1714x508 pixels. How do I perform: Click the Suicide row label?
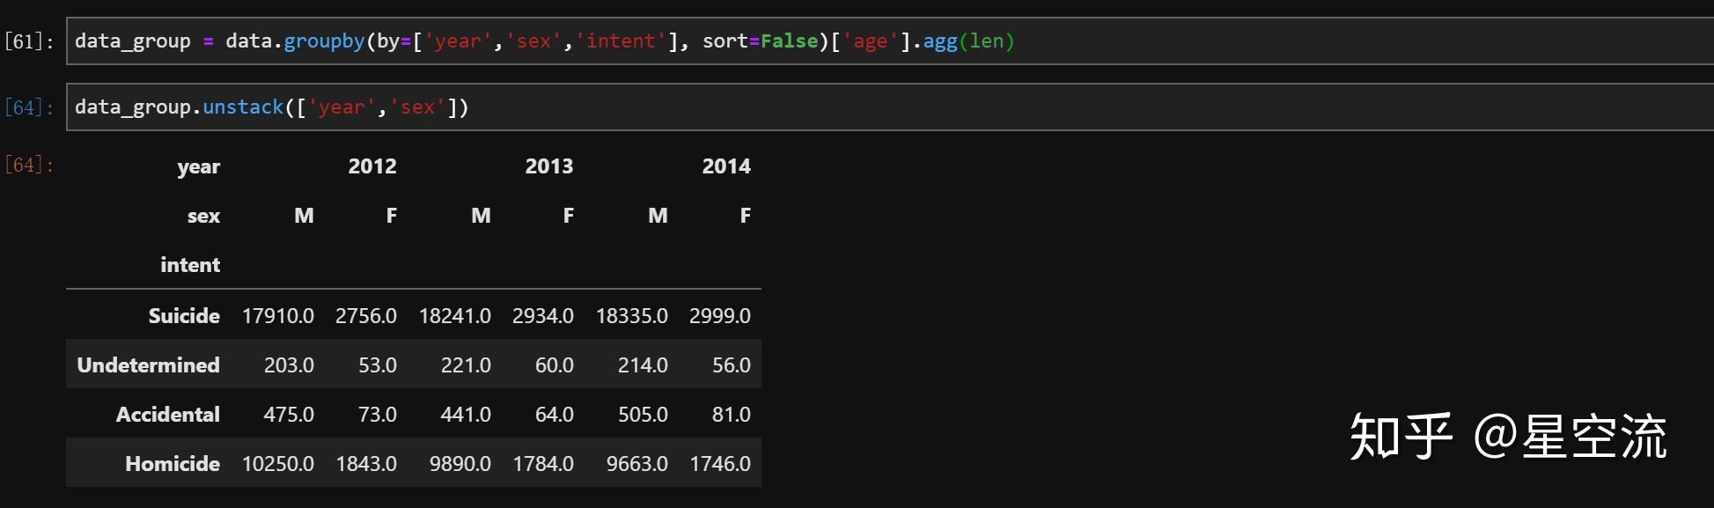click(184, 316)
